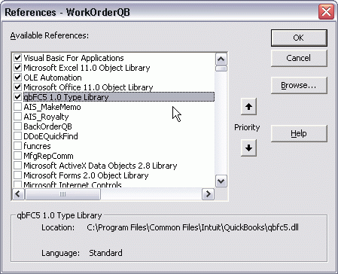Screen dimensions: 338x274
Task: Select 'AIS_Royalty' list entry text
Action: point(46,117)
